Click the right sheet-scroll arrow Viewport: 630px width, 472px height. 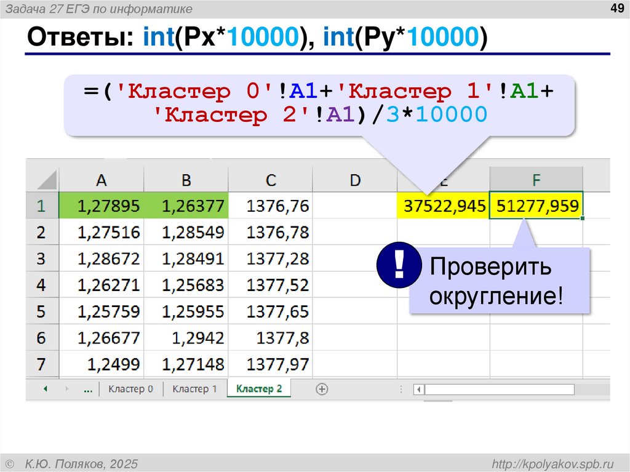pyautogui.click(x=68, y=389)
